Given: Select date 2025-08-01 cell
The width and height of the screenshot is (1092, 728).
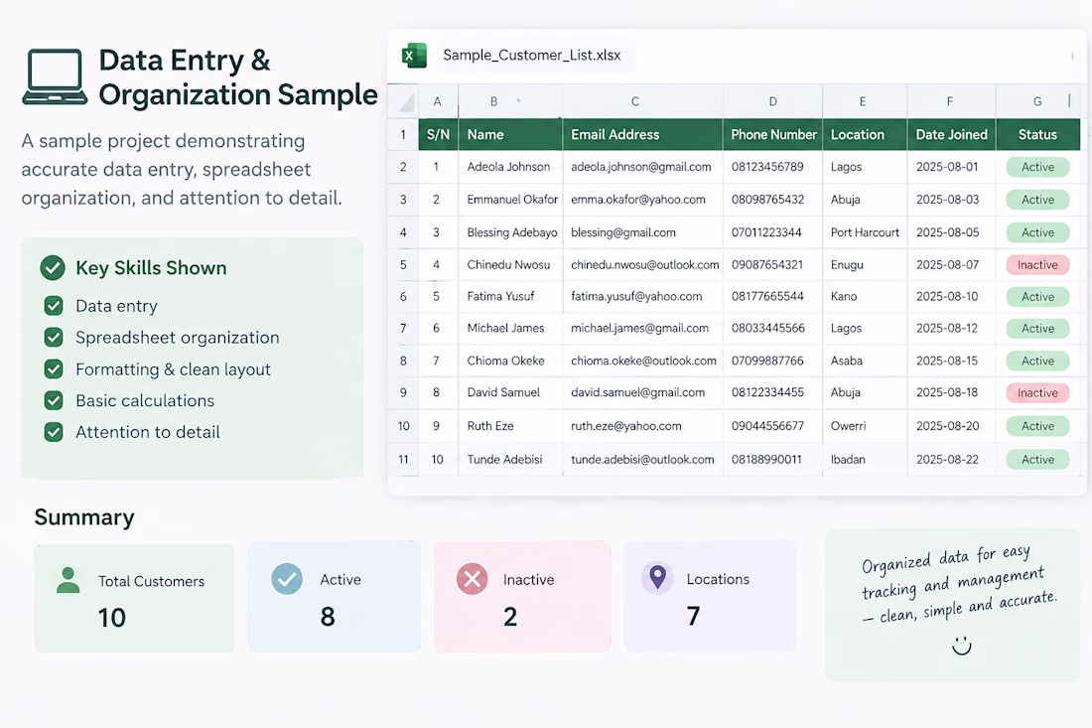Looking at the screenshot, I should (x=951, y=167).
